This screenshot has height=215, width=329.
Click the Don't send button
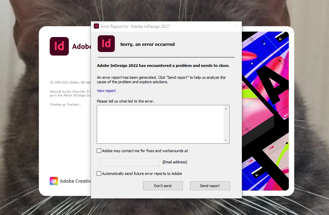click(x=163, y=186)
